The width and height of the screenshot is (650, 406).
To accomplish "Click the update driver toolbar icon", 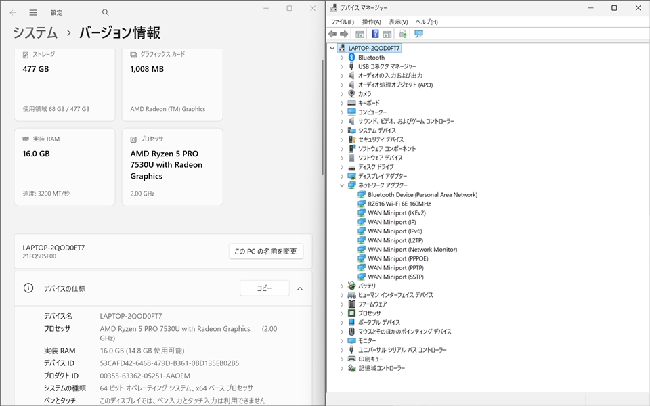I will point(403,34).
